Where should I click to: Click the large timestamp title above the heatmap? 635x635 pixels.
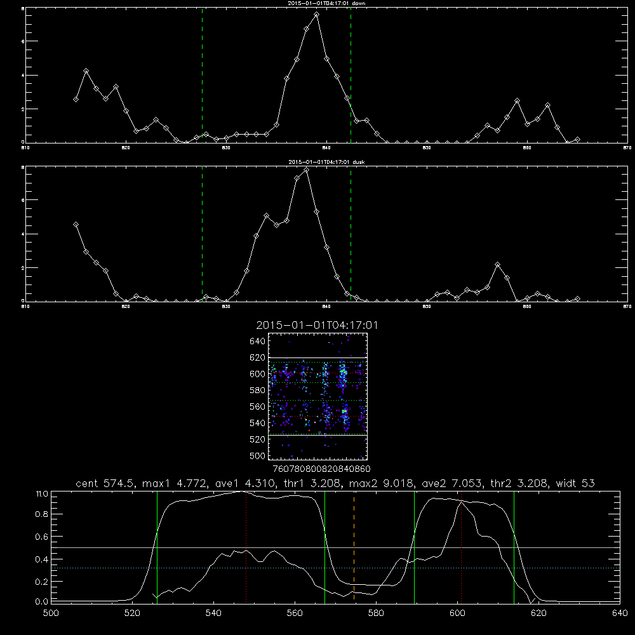[317, 325]
